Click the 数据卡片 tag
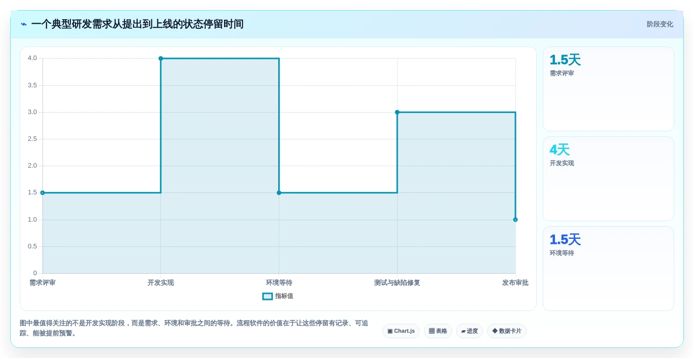 pyautogui.click(x=507, y=331)
